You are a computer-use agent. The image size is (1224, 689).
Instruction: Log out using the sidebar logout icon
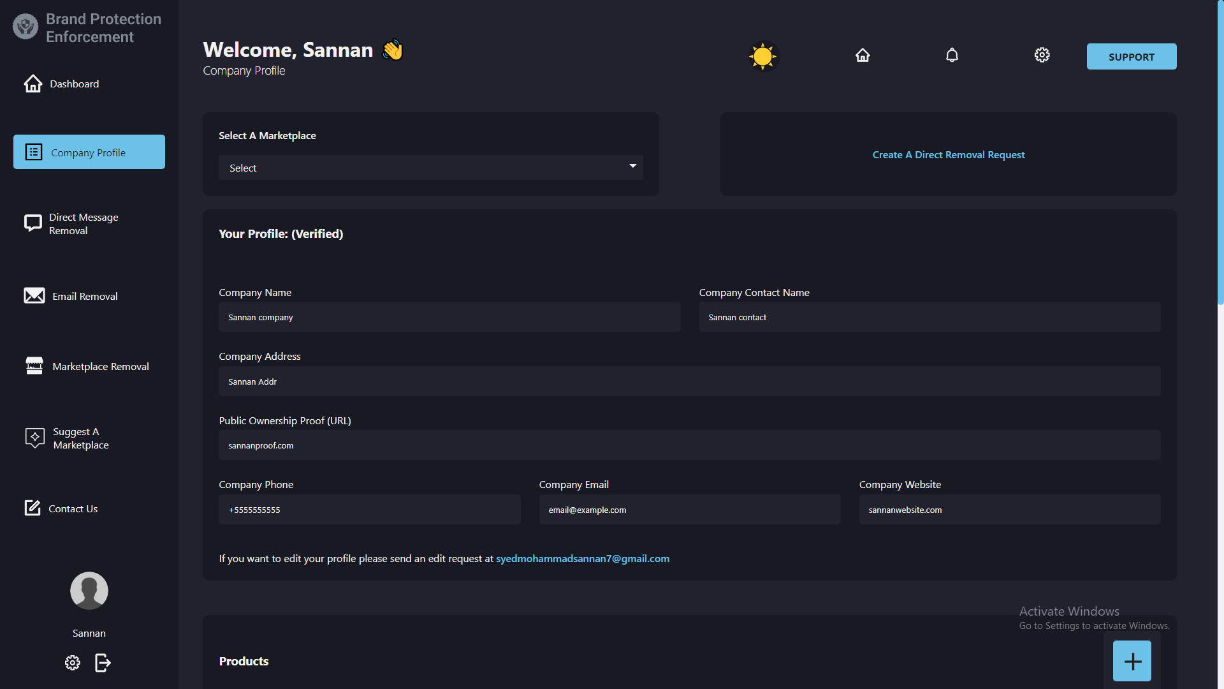pyautogui.click(x=103, y=663)
